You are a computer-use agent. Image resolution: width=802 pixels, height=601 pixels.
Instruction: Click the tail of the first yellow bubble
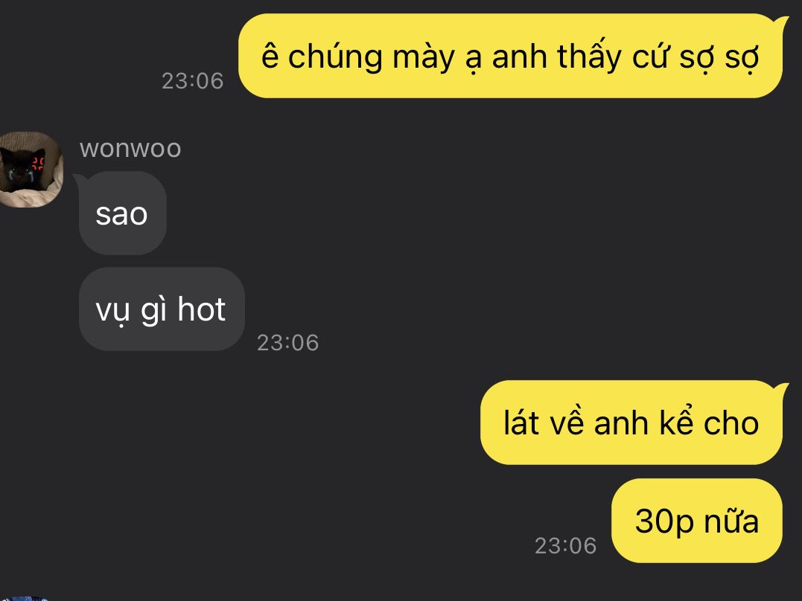[x=782, y=24]
